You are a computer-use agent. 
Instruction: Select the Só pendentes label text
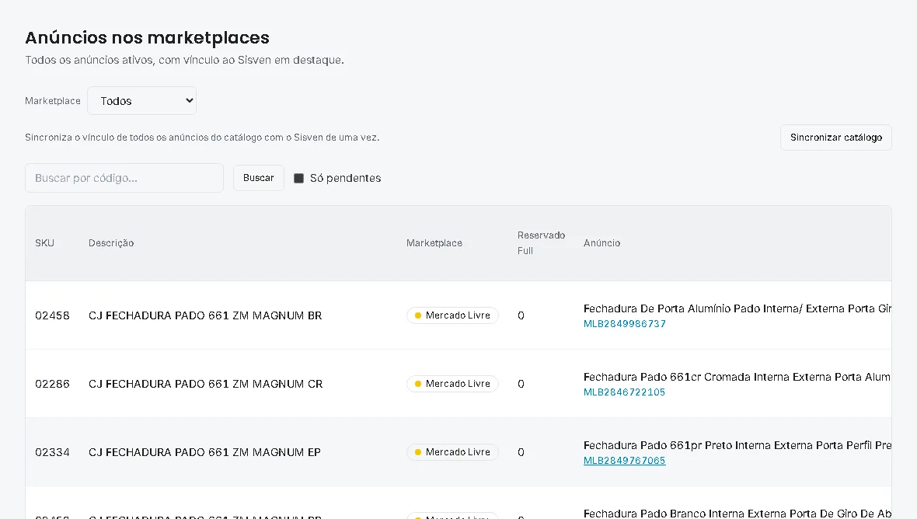(x=345, y=178)
